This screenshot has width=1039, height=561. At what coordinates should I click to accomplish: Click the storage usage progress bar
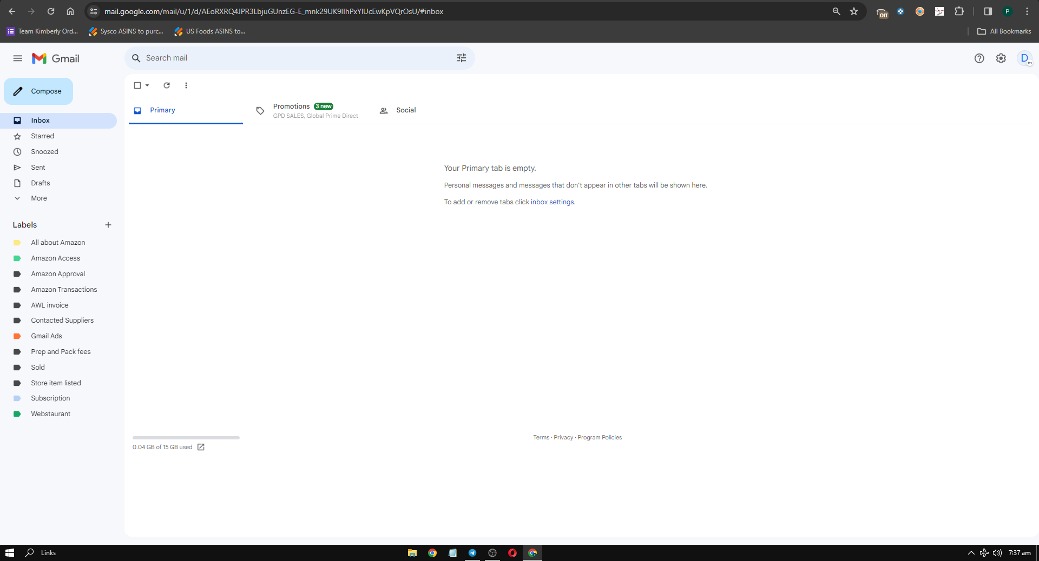point(186,438)
